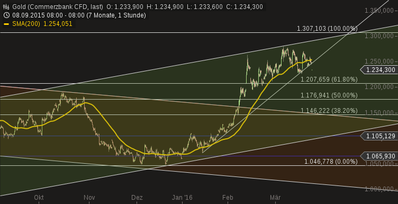
Task: Click the clock icon beside the date range
Action: pyautogui.click(x=6, y=15)
